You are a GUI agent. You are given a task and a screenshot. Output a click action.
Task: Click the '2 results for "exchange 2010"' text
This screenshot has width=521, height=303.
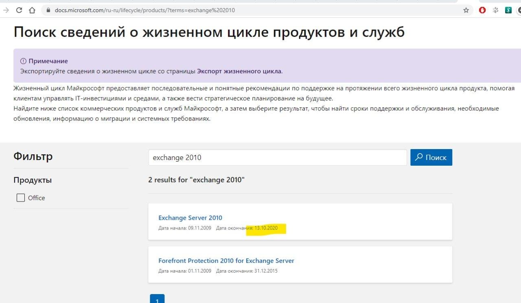[x=196, y=180]
